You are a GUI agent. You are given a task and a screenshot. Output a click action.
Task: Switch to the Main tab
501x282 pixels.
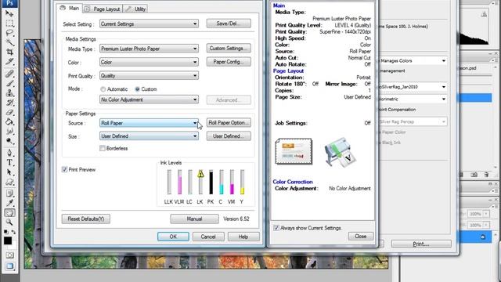(x=70, y=9)
